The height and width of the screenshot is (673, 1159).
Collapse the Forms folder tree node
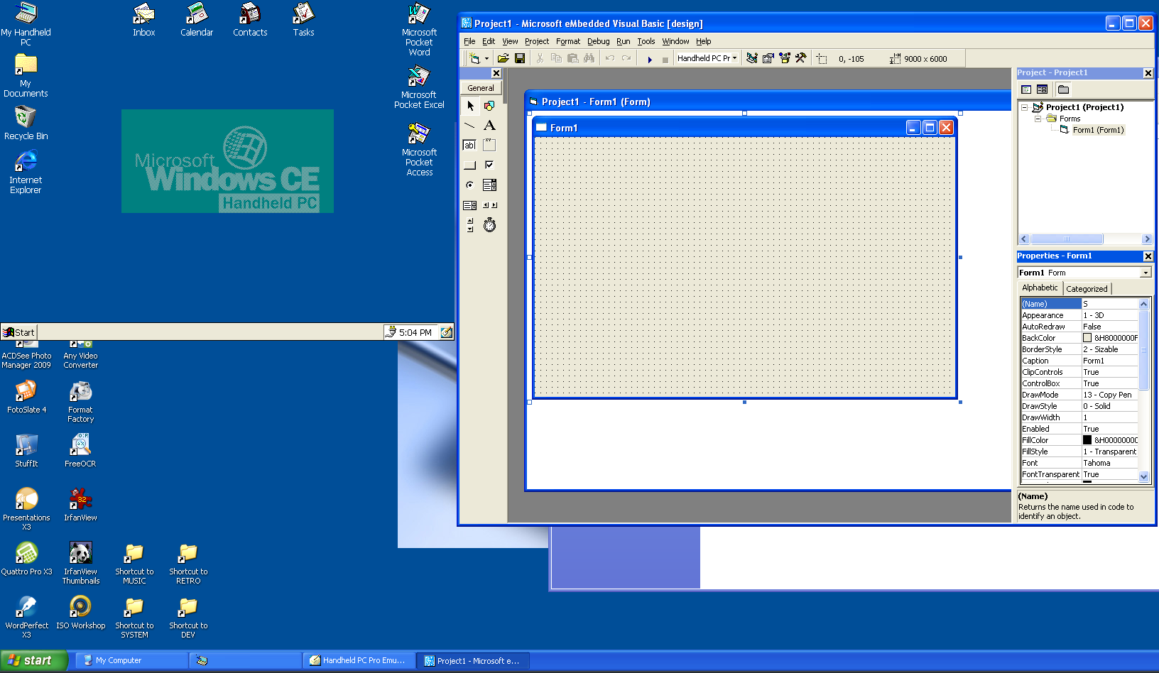pos(1038,119)
